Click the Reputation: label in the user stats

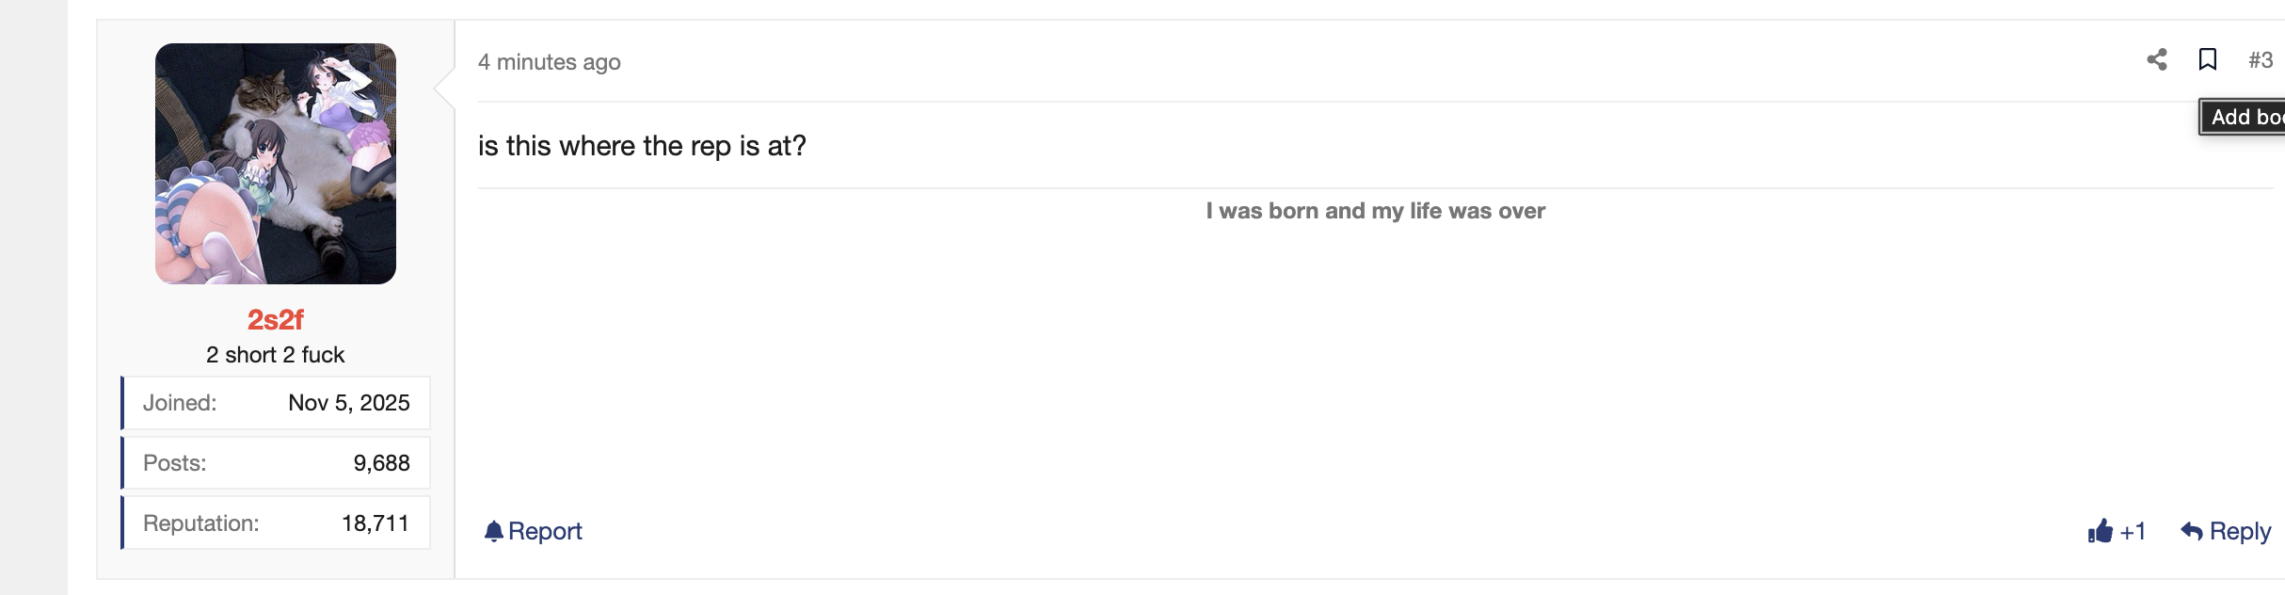click(x=201, y=523)
